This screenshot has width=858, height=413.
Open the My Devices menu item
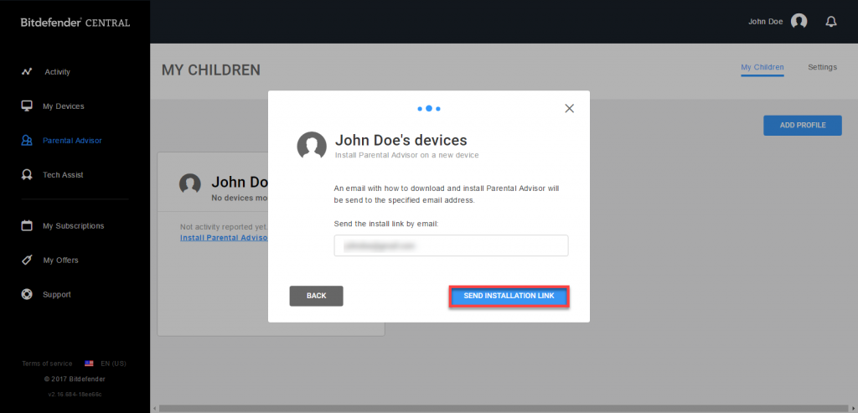pyautogui.click(x=64, y=106)
